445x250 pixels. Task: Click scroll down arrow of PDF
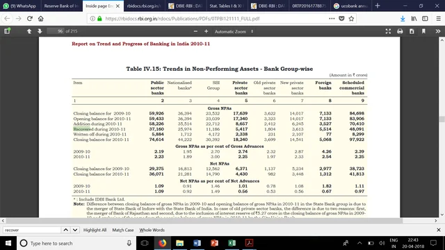point(442,215)
